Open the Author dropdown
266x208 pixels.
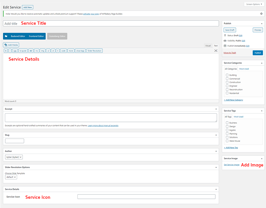pyautogui.click(x=14, y=157)
